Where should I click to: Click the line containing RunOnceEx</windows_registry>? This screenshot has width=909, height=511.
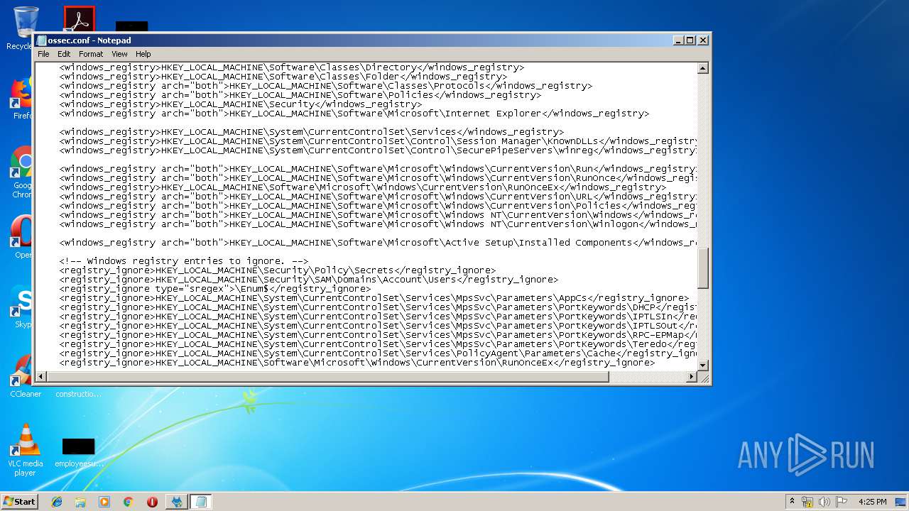tap(363, 187)
